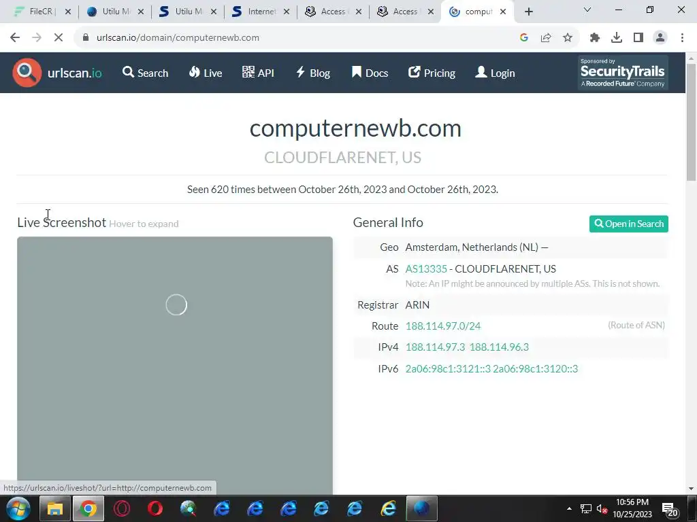Open the Search nav item
This screenshot has width=697, height=522.
point(146,73)
